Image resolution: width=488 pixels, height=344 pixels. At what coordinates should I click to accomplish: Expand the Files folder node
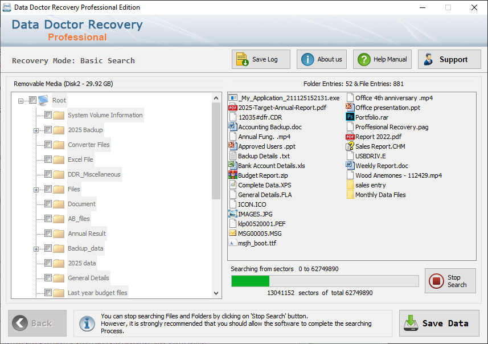(x=36, y=190)
